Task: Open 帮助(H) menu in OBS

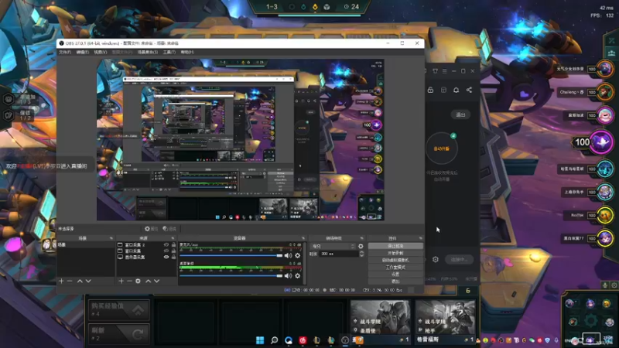Action: tap(187, 52)
